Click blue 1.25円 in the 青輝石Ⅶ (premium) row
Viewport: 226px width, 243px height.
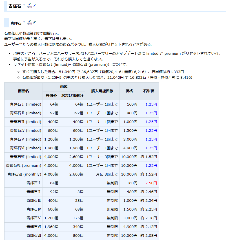(x=151, y=166)
